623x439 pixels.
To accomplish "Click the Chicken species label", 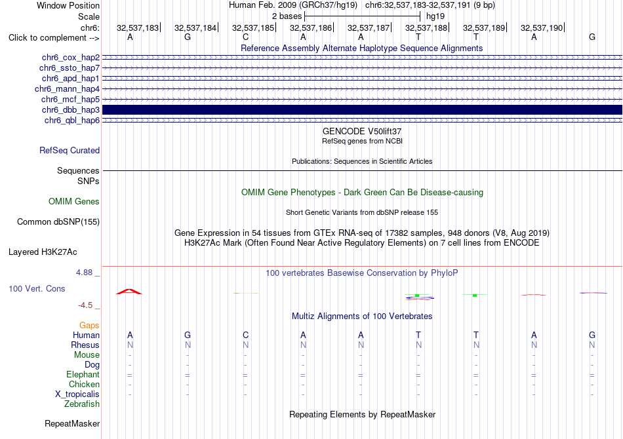I will coord(84,384).
